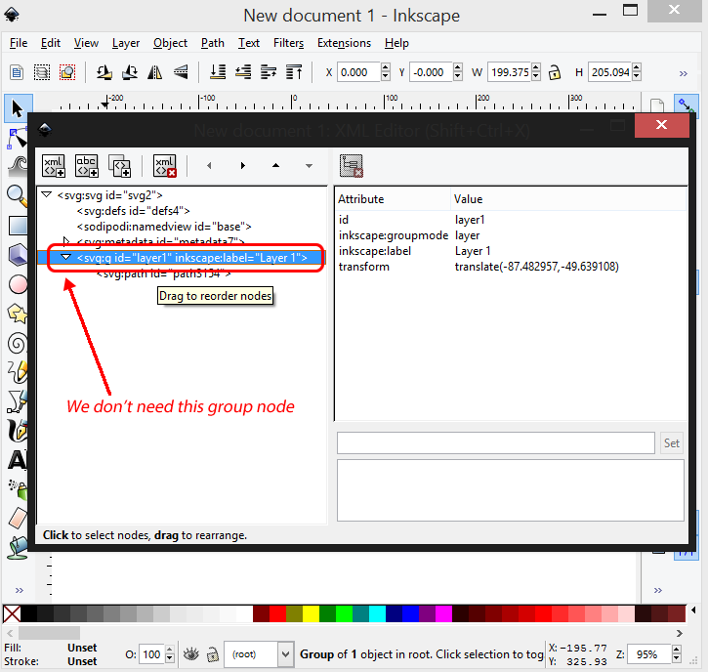Open the Edit menu
708x672 pixels.
coord(51,43)
